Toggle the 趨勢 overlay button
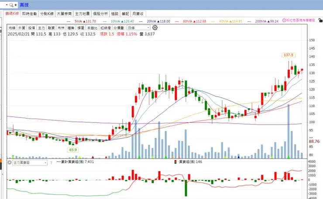Image resolution: width=323 pixels, height=199 pixels. tap(71, 28)
